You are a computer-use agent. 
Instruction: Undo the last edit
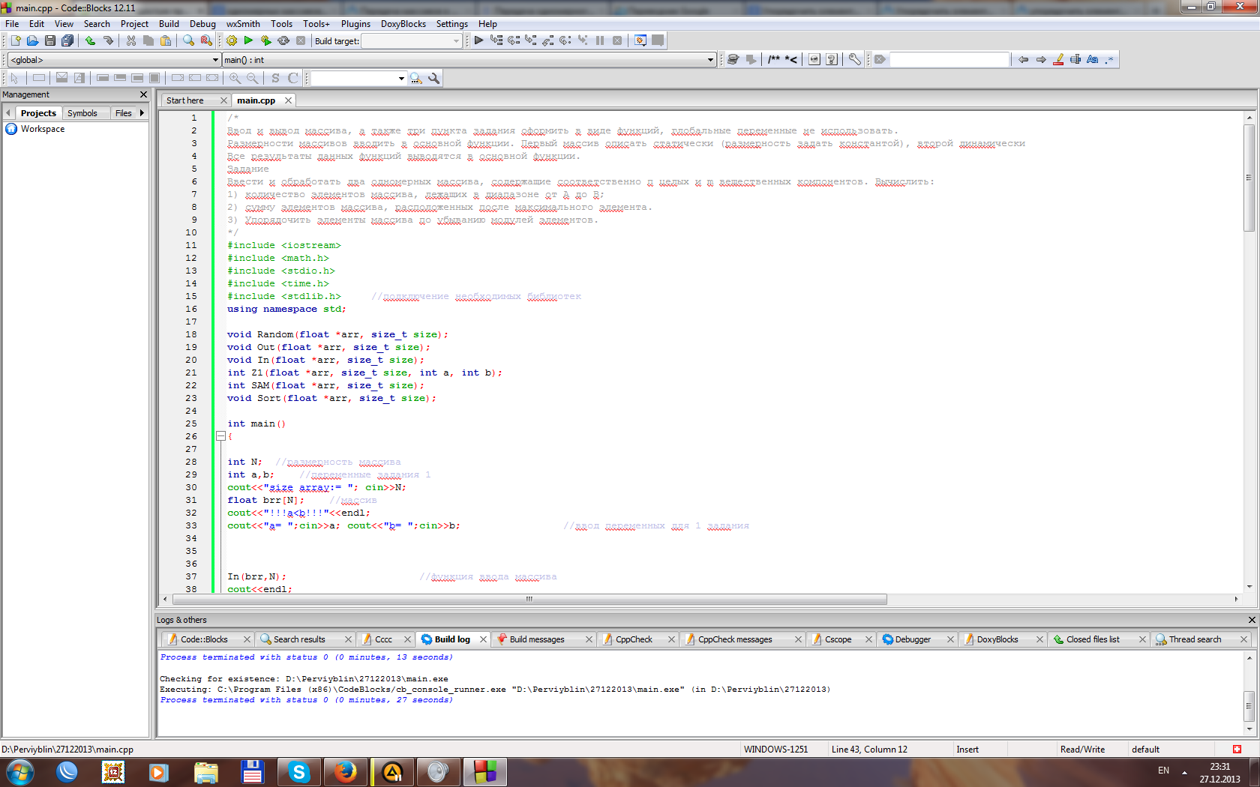coord(90,40)
